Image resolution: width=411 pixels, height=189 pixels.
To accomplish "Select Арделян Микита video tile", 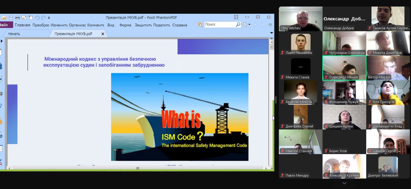I will click(301, 93).
